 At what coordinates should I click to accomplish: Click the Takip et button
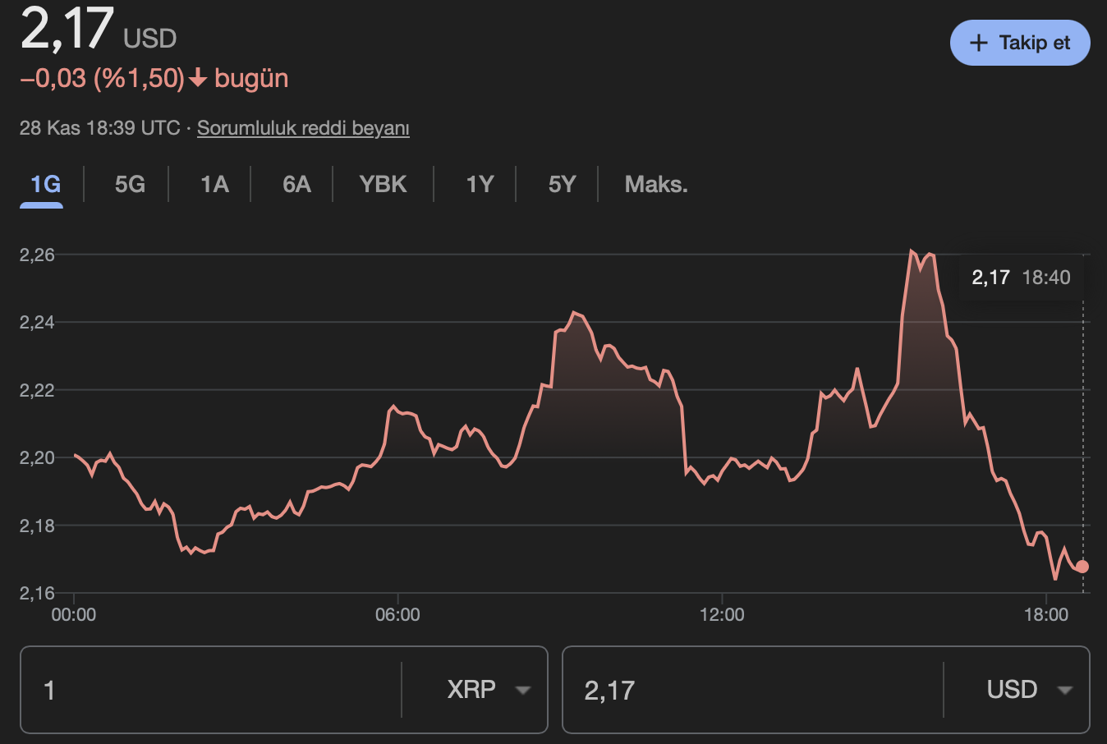[1019, 43]
